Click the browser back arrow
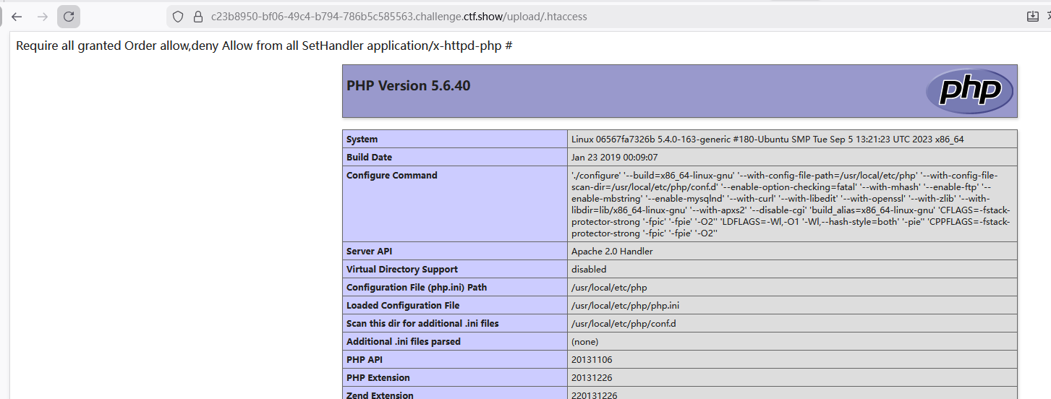Viewport: 1051px width, 399px height. [17, 17]
